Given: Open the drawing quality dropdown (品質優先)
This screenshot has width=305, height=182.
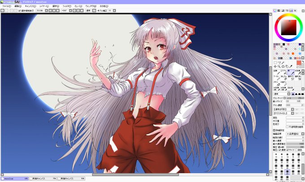Looking at the screenshot, I should (295, 134).
